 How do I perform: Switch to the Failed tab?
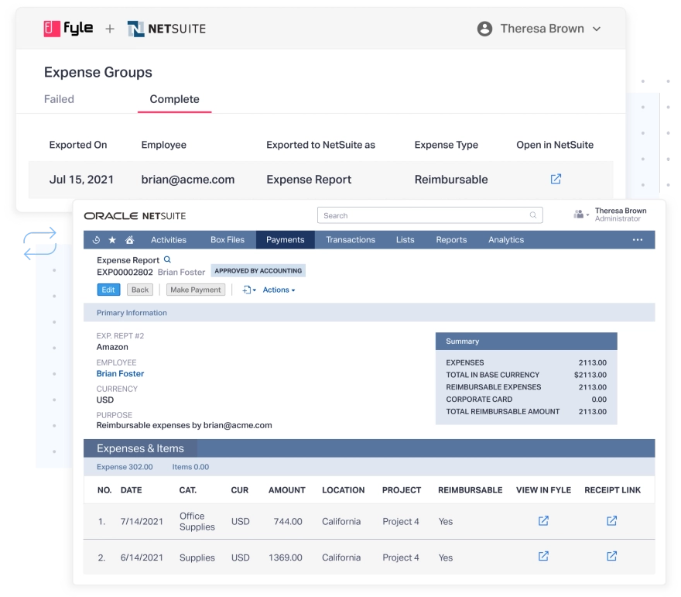tap(59, 99)
